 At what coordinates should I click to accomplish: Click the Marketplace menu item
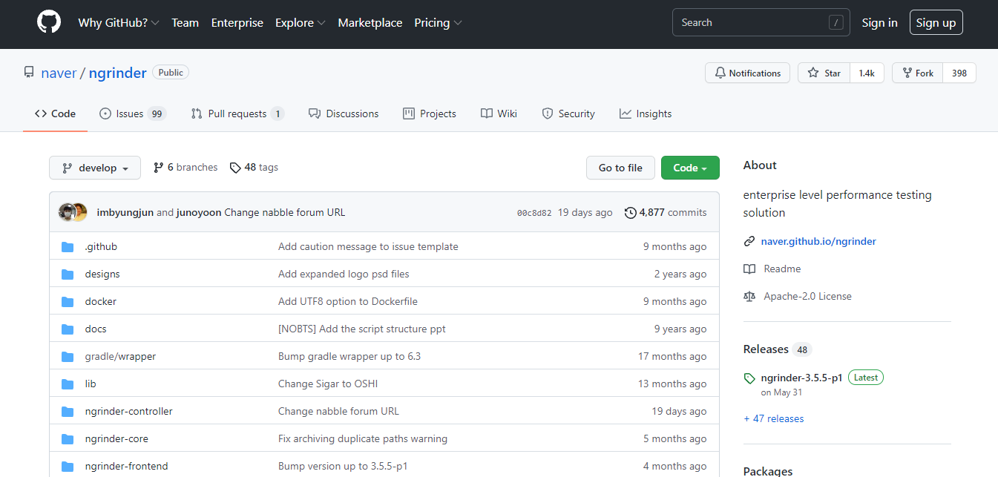[370, 23]
